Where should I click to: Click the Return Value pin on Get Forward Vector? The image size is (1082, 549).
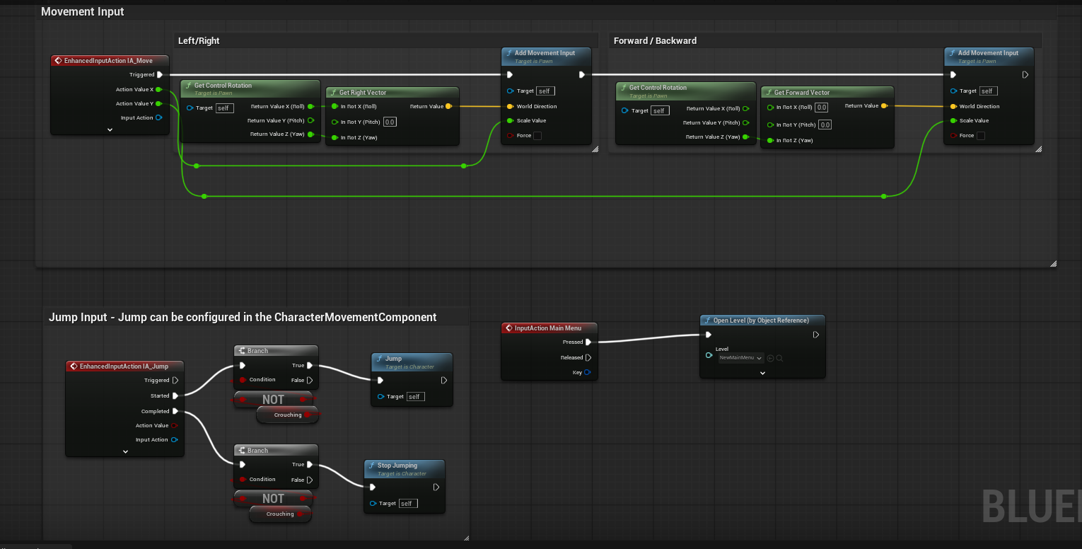coord(884,106)
